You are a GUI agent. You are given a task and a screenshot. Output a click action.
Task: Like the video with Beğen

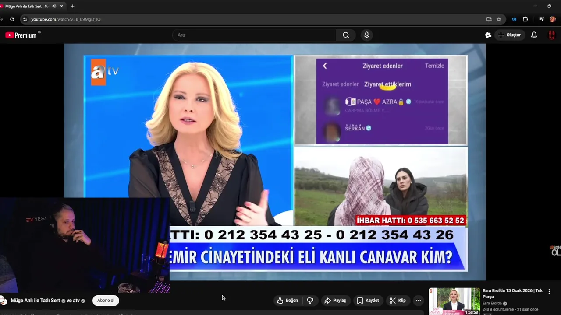(x=288, y=301)
